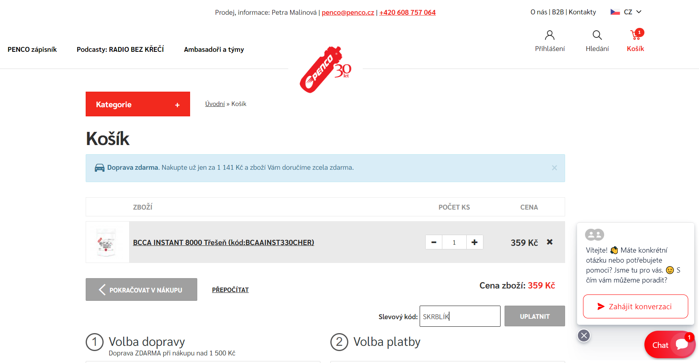Viewport: 699px width, 363px height.
Task: Click the UPLATNIT discount button
Action: pyautogui.click(x=535, y=316)
